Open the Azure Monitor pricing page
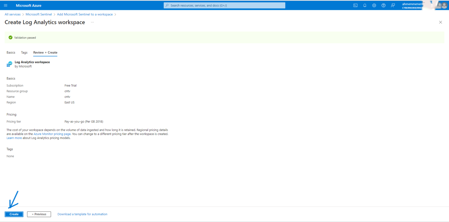The image size is (449, 222). 52,134
